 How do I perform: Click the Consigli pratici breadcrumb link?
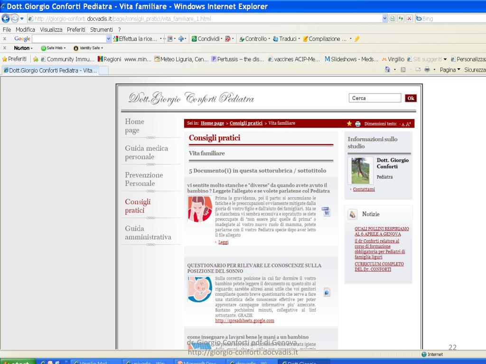(x=246, y=123)
